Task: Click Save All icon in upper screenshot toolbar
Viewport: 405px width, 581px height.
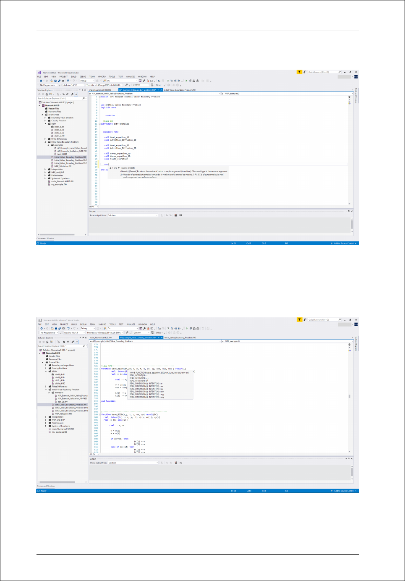Action: pyautogui.click(x=60, y=81)
